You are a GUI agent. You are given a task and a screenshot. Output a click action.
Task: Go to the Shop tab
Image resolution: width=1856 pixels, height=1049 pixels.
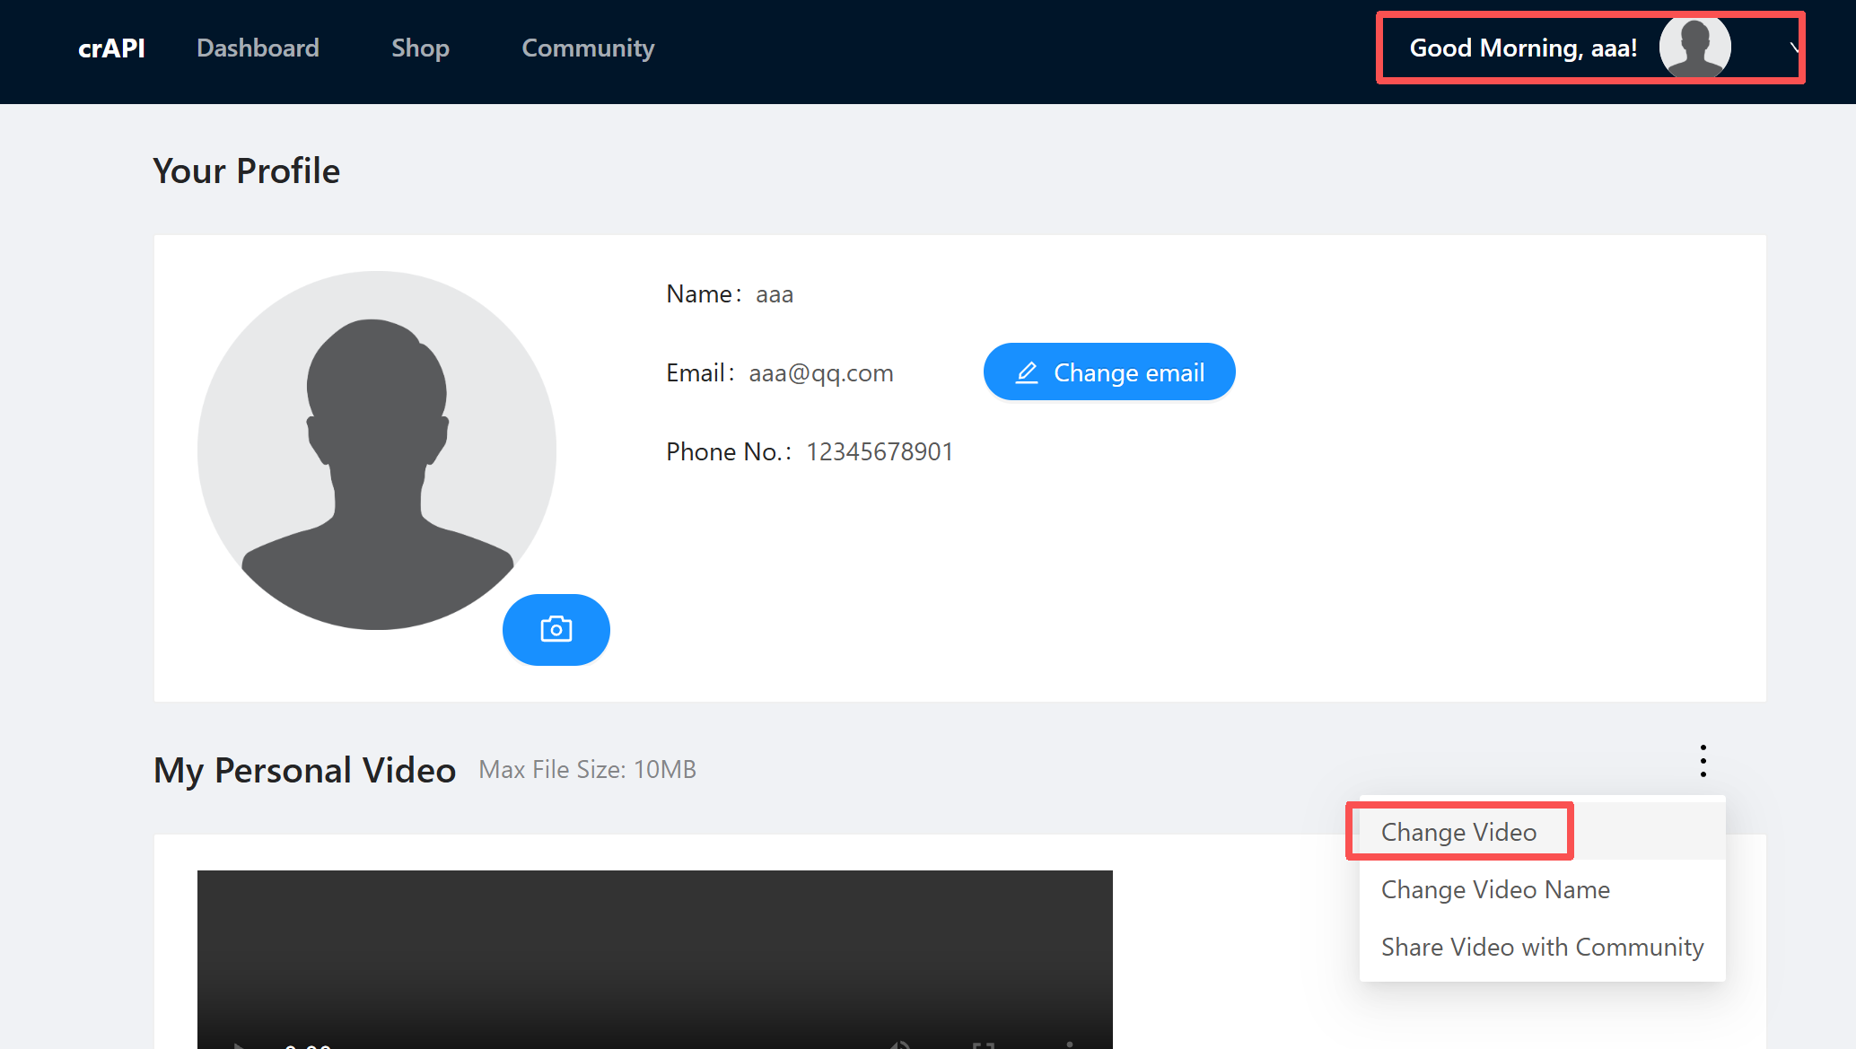coord(420,48)
